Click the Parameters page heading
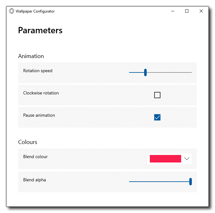The width and height of the screenshot is (215, 213). [x=40, y=30]
